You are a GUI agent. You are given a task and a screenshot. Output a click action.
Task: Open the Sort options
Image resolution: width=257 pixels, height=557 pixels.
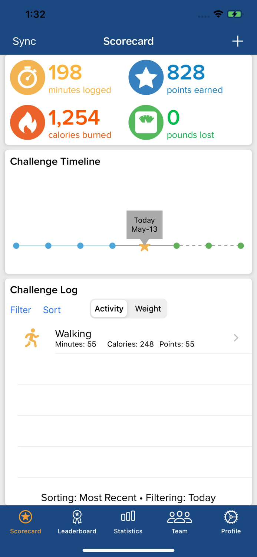pyautogui.click(x=52, y=310)
